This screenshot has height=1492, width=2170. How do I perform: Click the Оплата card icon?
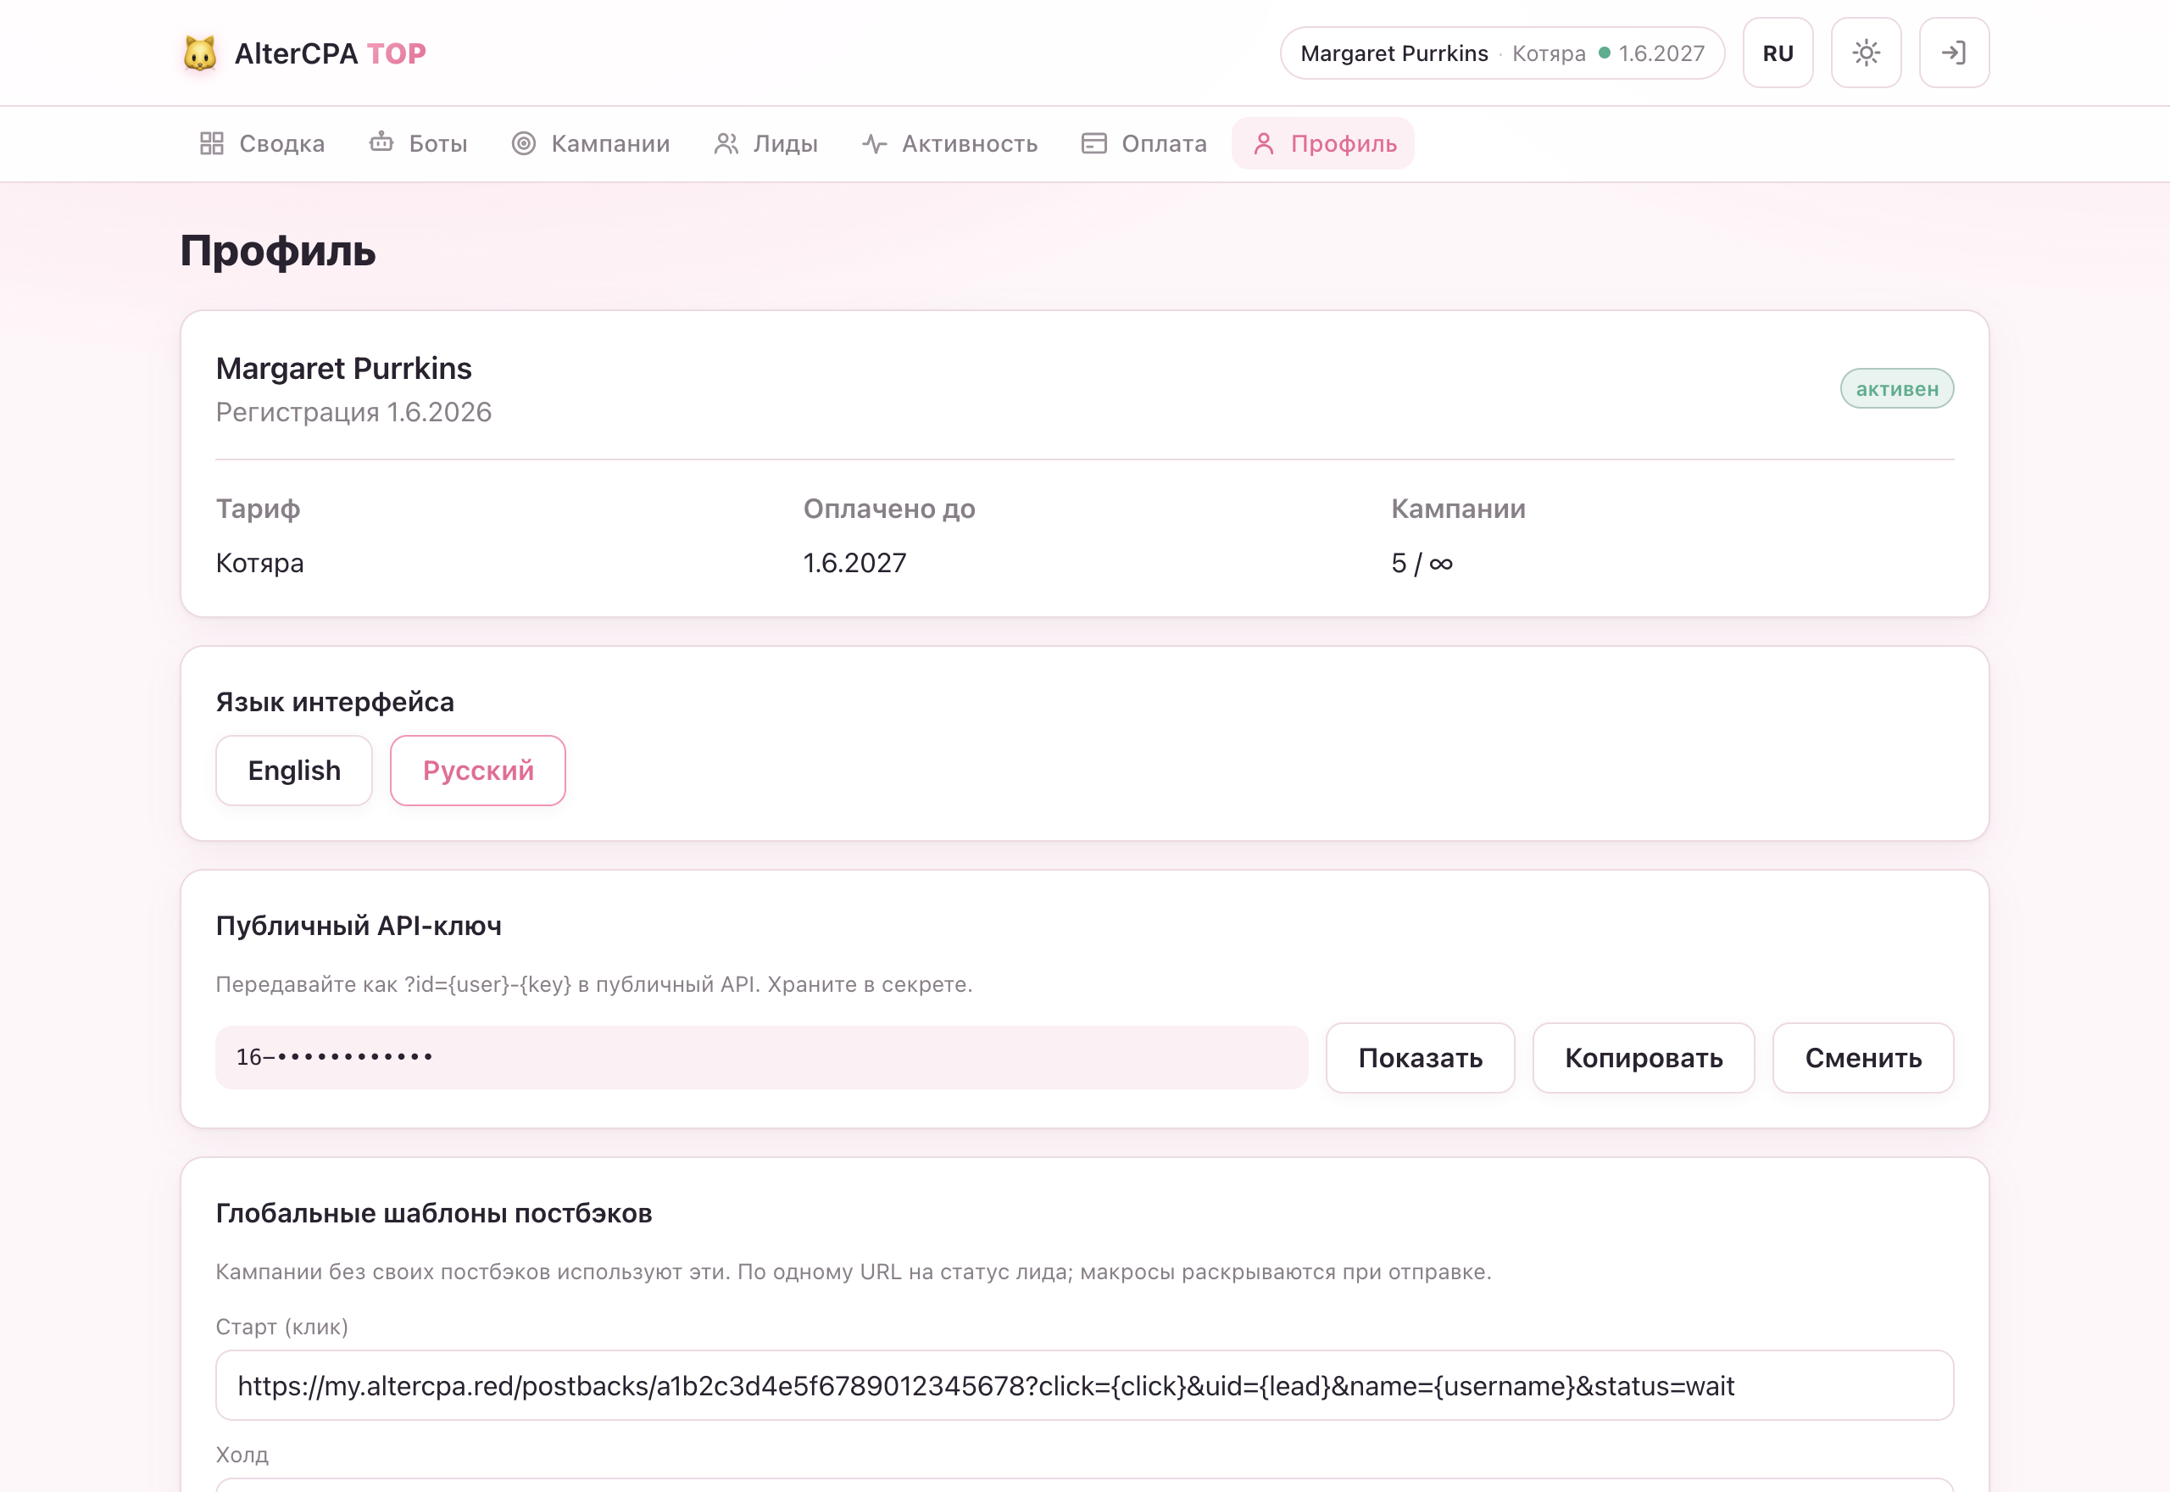(x=1094, y=143)
